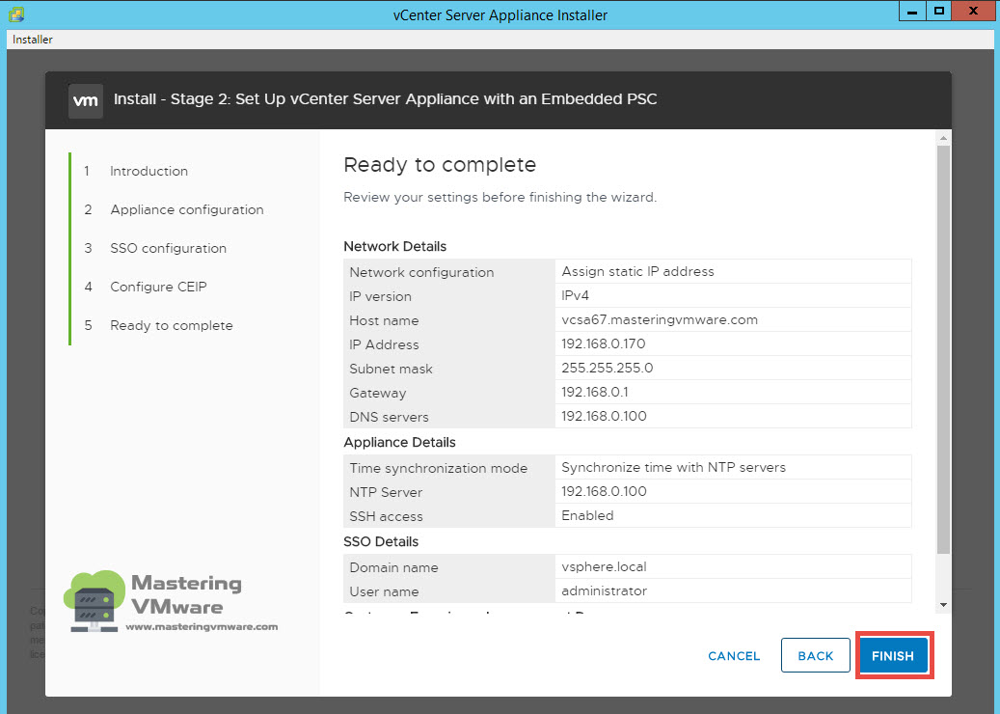This screenshot has width=1000, height=714.
Task: Go to step 2 Appliance configuration
Action: 187,209
